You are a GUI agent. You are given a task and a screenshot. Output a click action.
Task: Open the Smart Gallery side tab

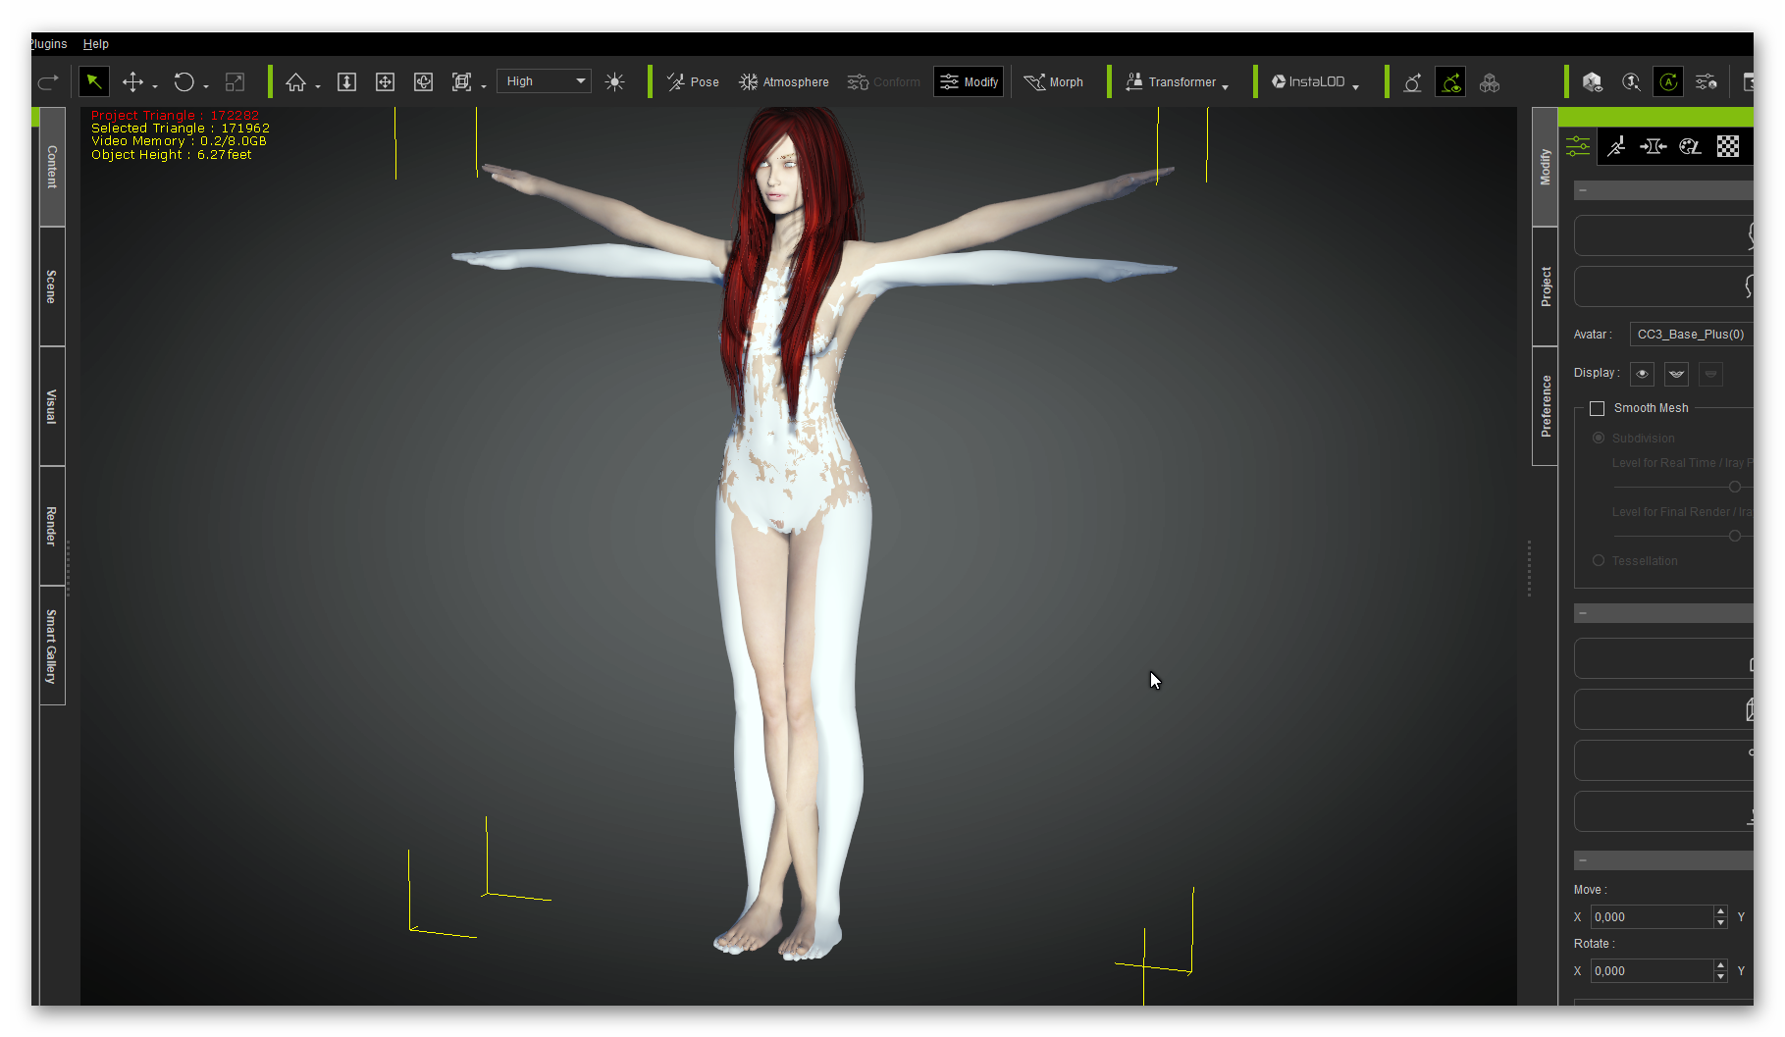tap(52, 647)
